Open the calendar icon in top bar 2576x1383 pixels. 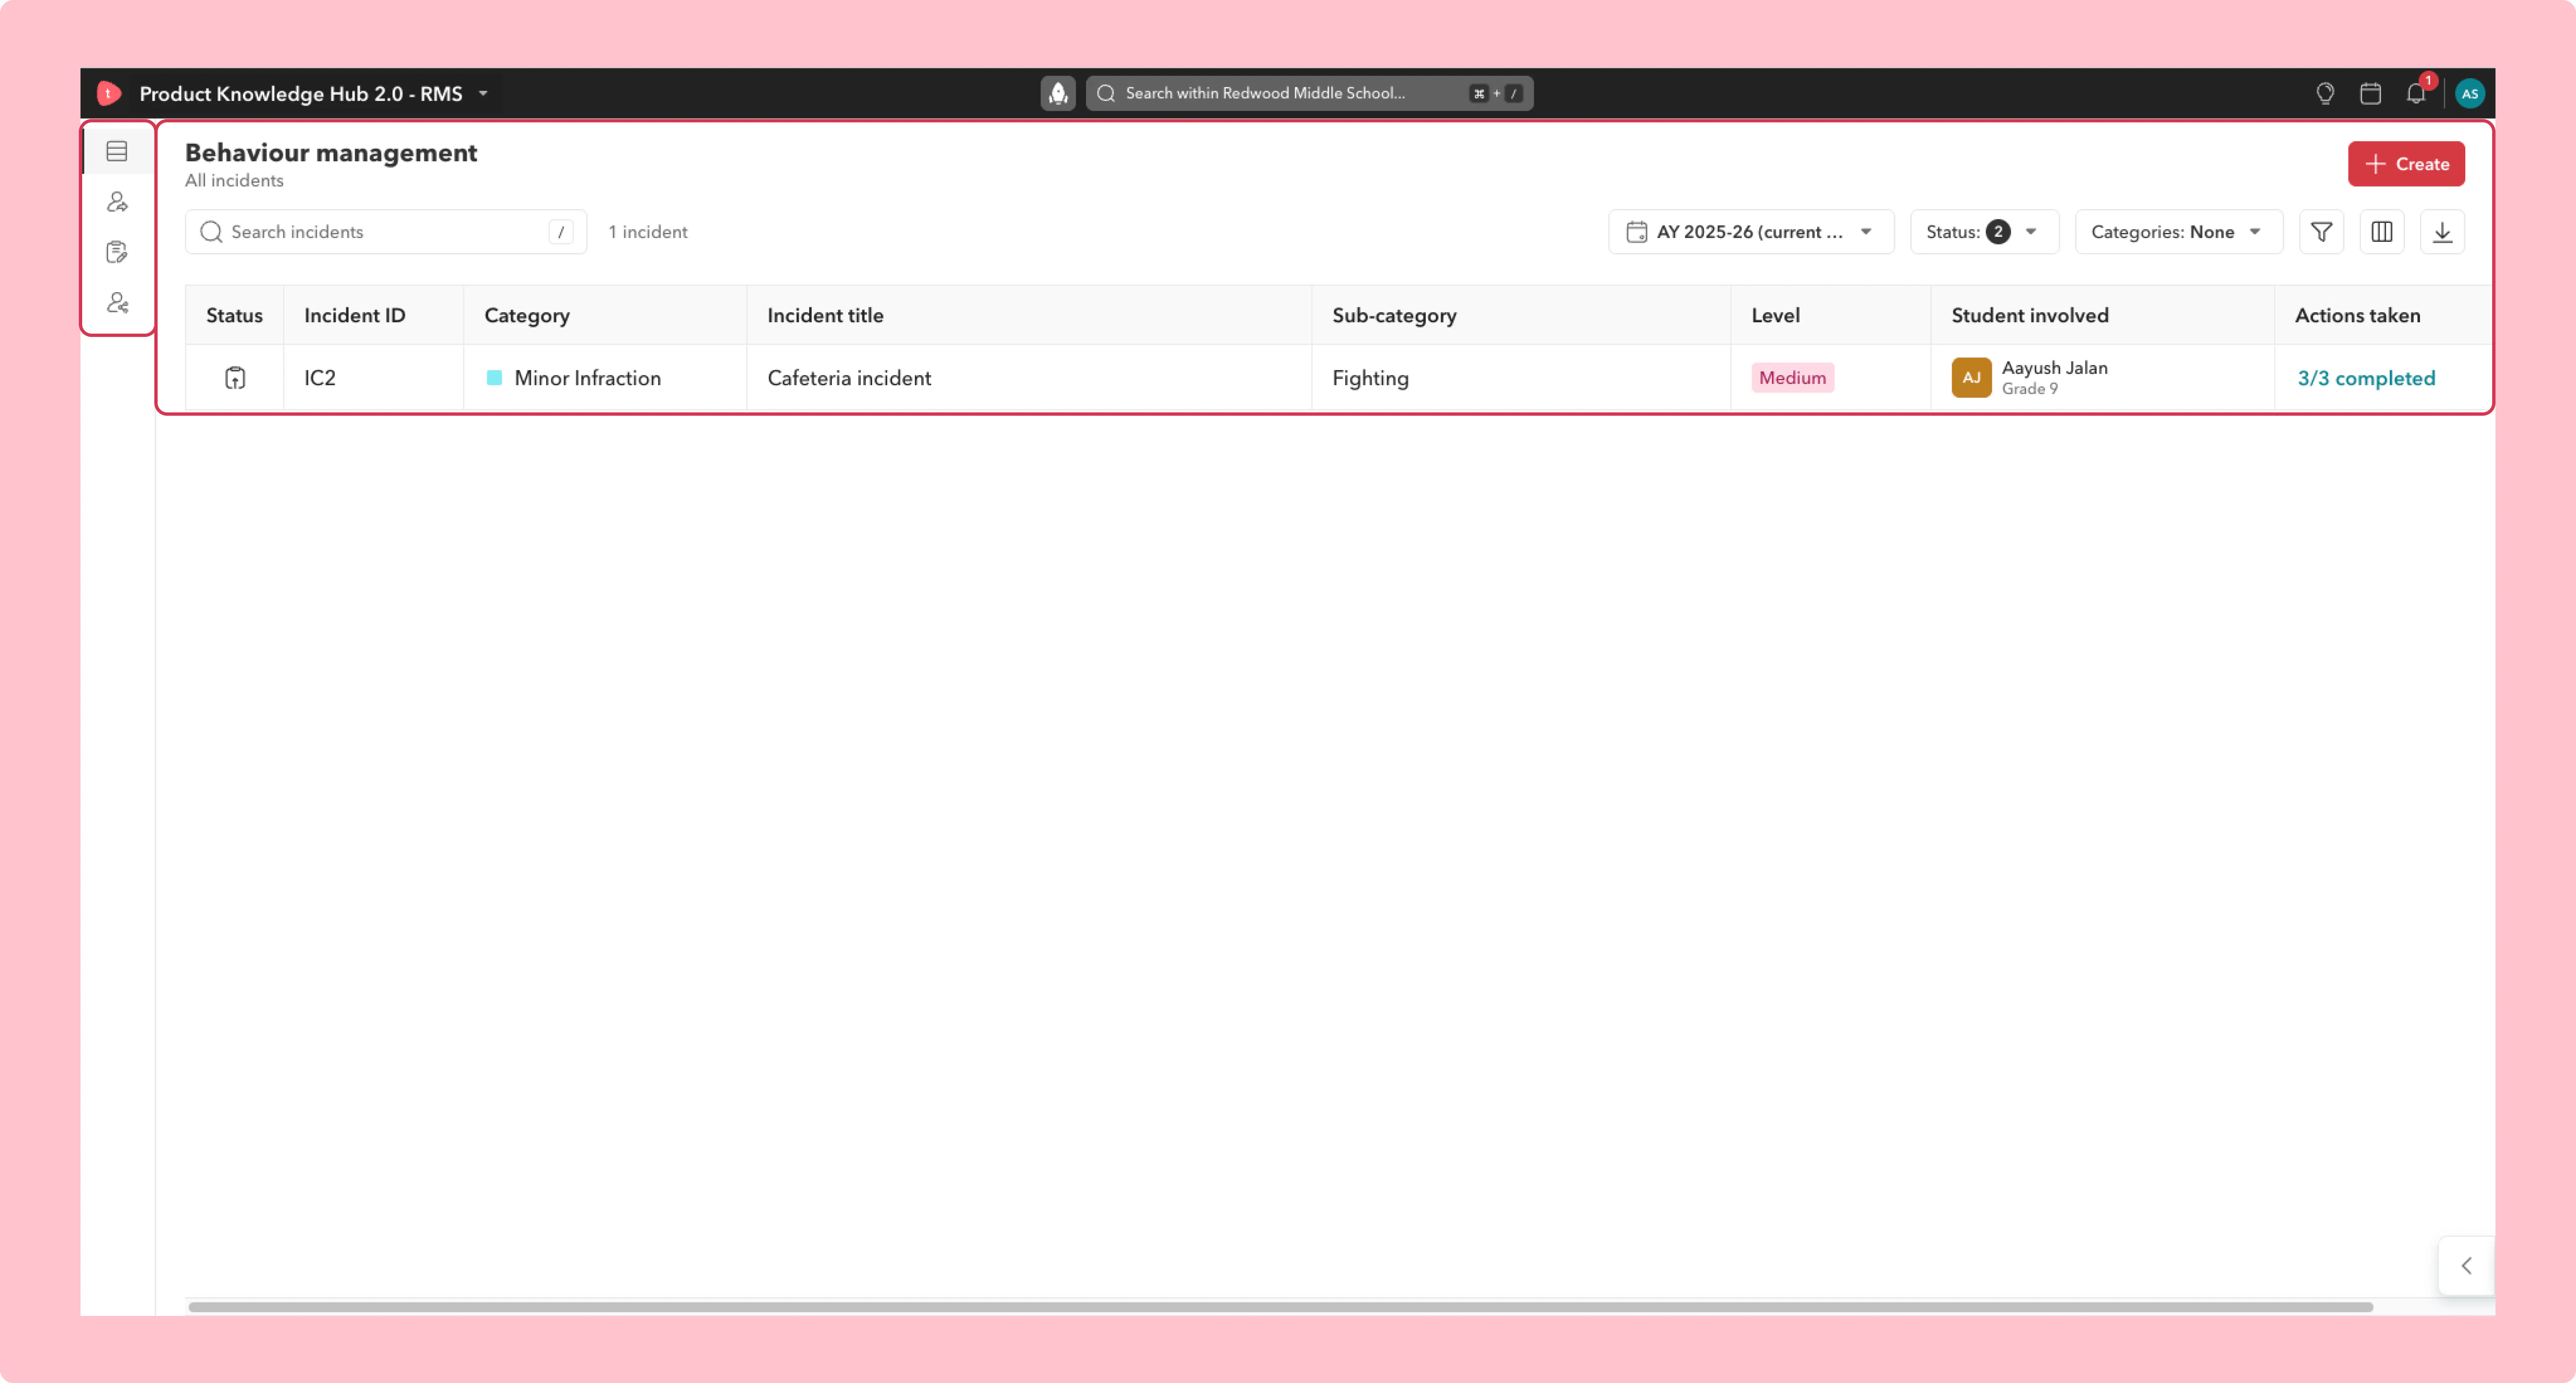pos(2370,93)
